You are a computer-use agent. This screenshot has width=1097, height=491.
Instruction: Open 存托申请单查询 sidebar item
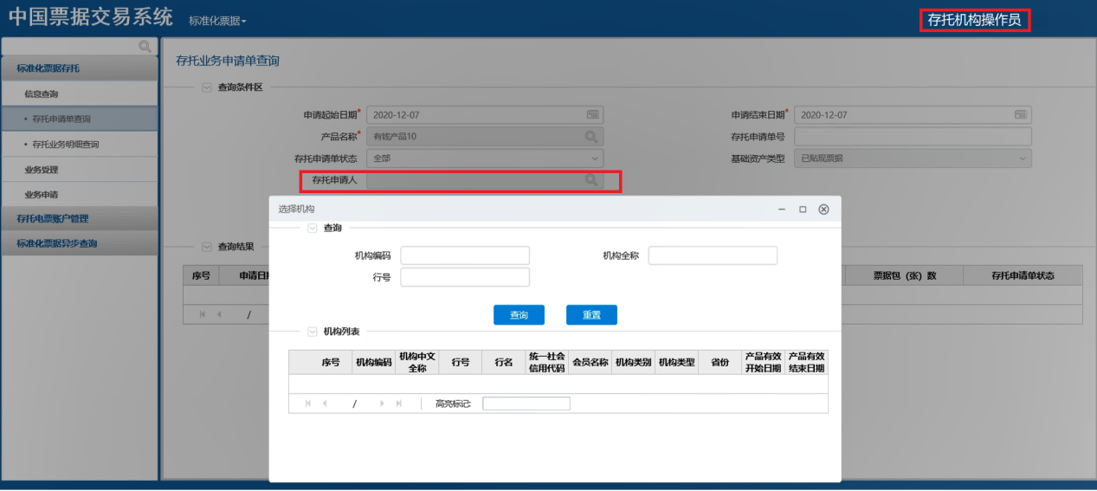(80, 119)
